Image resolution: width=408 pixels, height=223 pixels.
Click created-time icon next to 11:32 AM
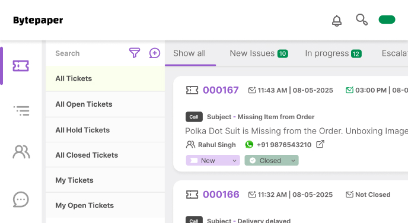[x=252, y=195]
